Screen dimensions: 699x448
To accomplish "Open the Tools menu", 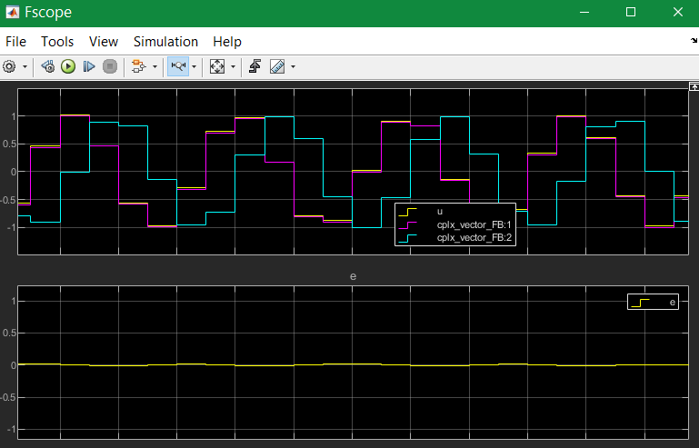I will 57,42.
